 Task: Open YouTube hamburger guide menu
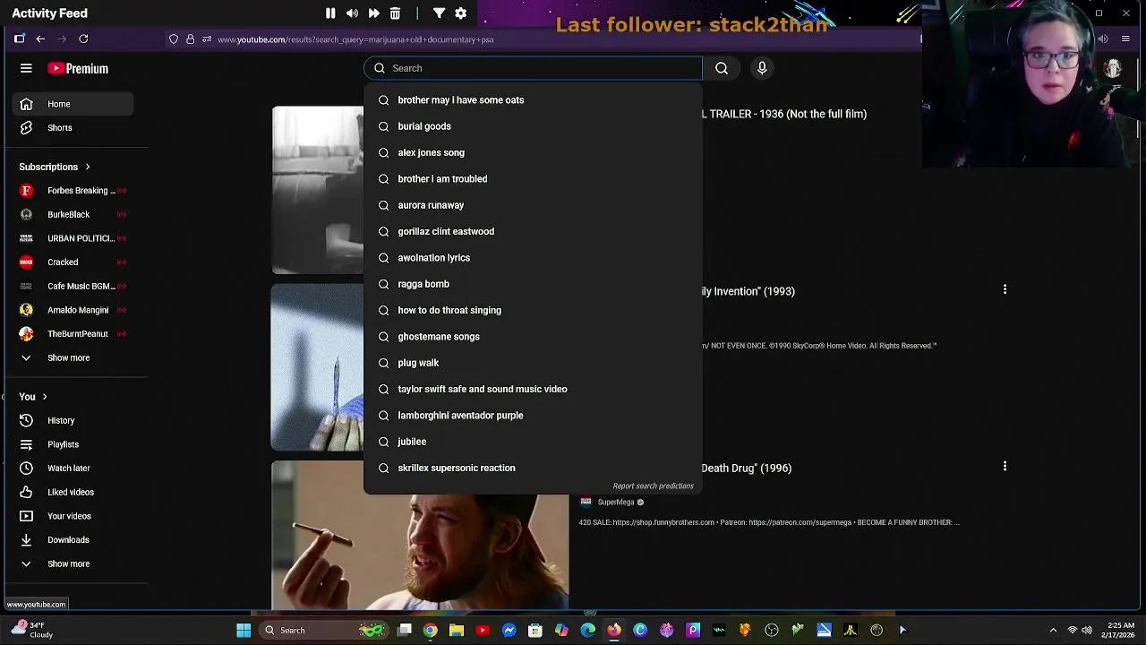[x=26, y=68]
